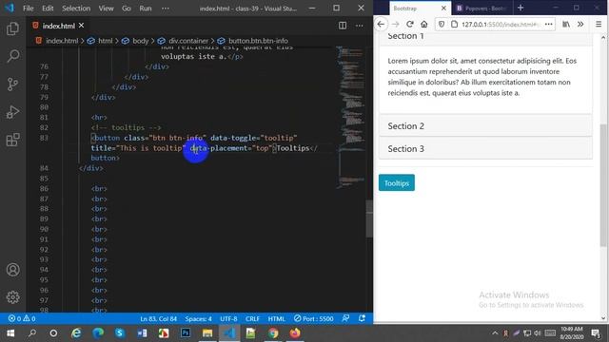Open the Selection menu
This screenshot has height=342, width=609.
(x=76, y=9)
